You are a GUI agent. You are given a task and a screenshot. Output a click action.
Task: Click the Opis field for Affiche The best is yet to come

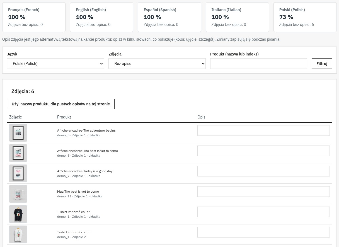click(263, 151)
